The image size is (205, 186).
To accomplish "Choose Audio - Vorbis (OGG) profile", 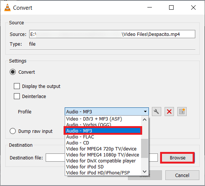I will pos(103,124).
